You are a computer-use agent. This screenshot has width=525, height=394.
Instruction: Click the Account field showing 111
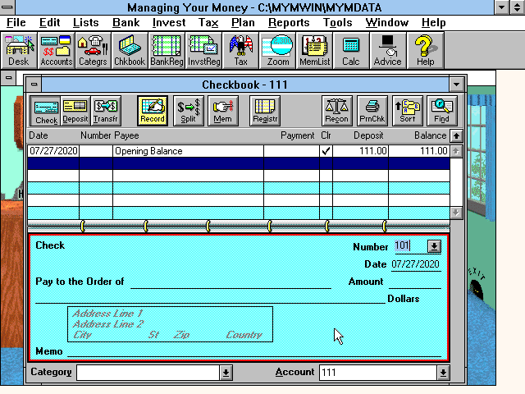[378, 372]
